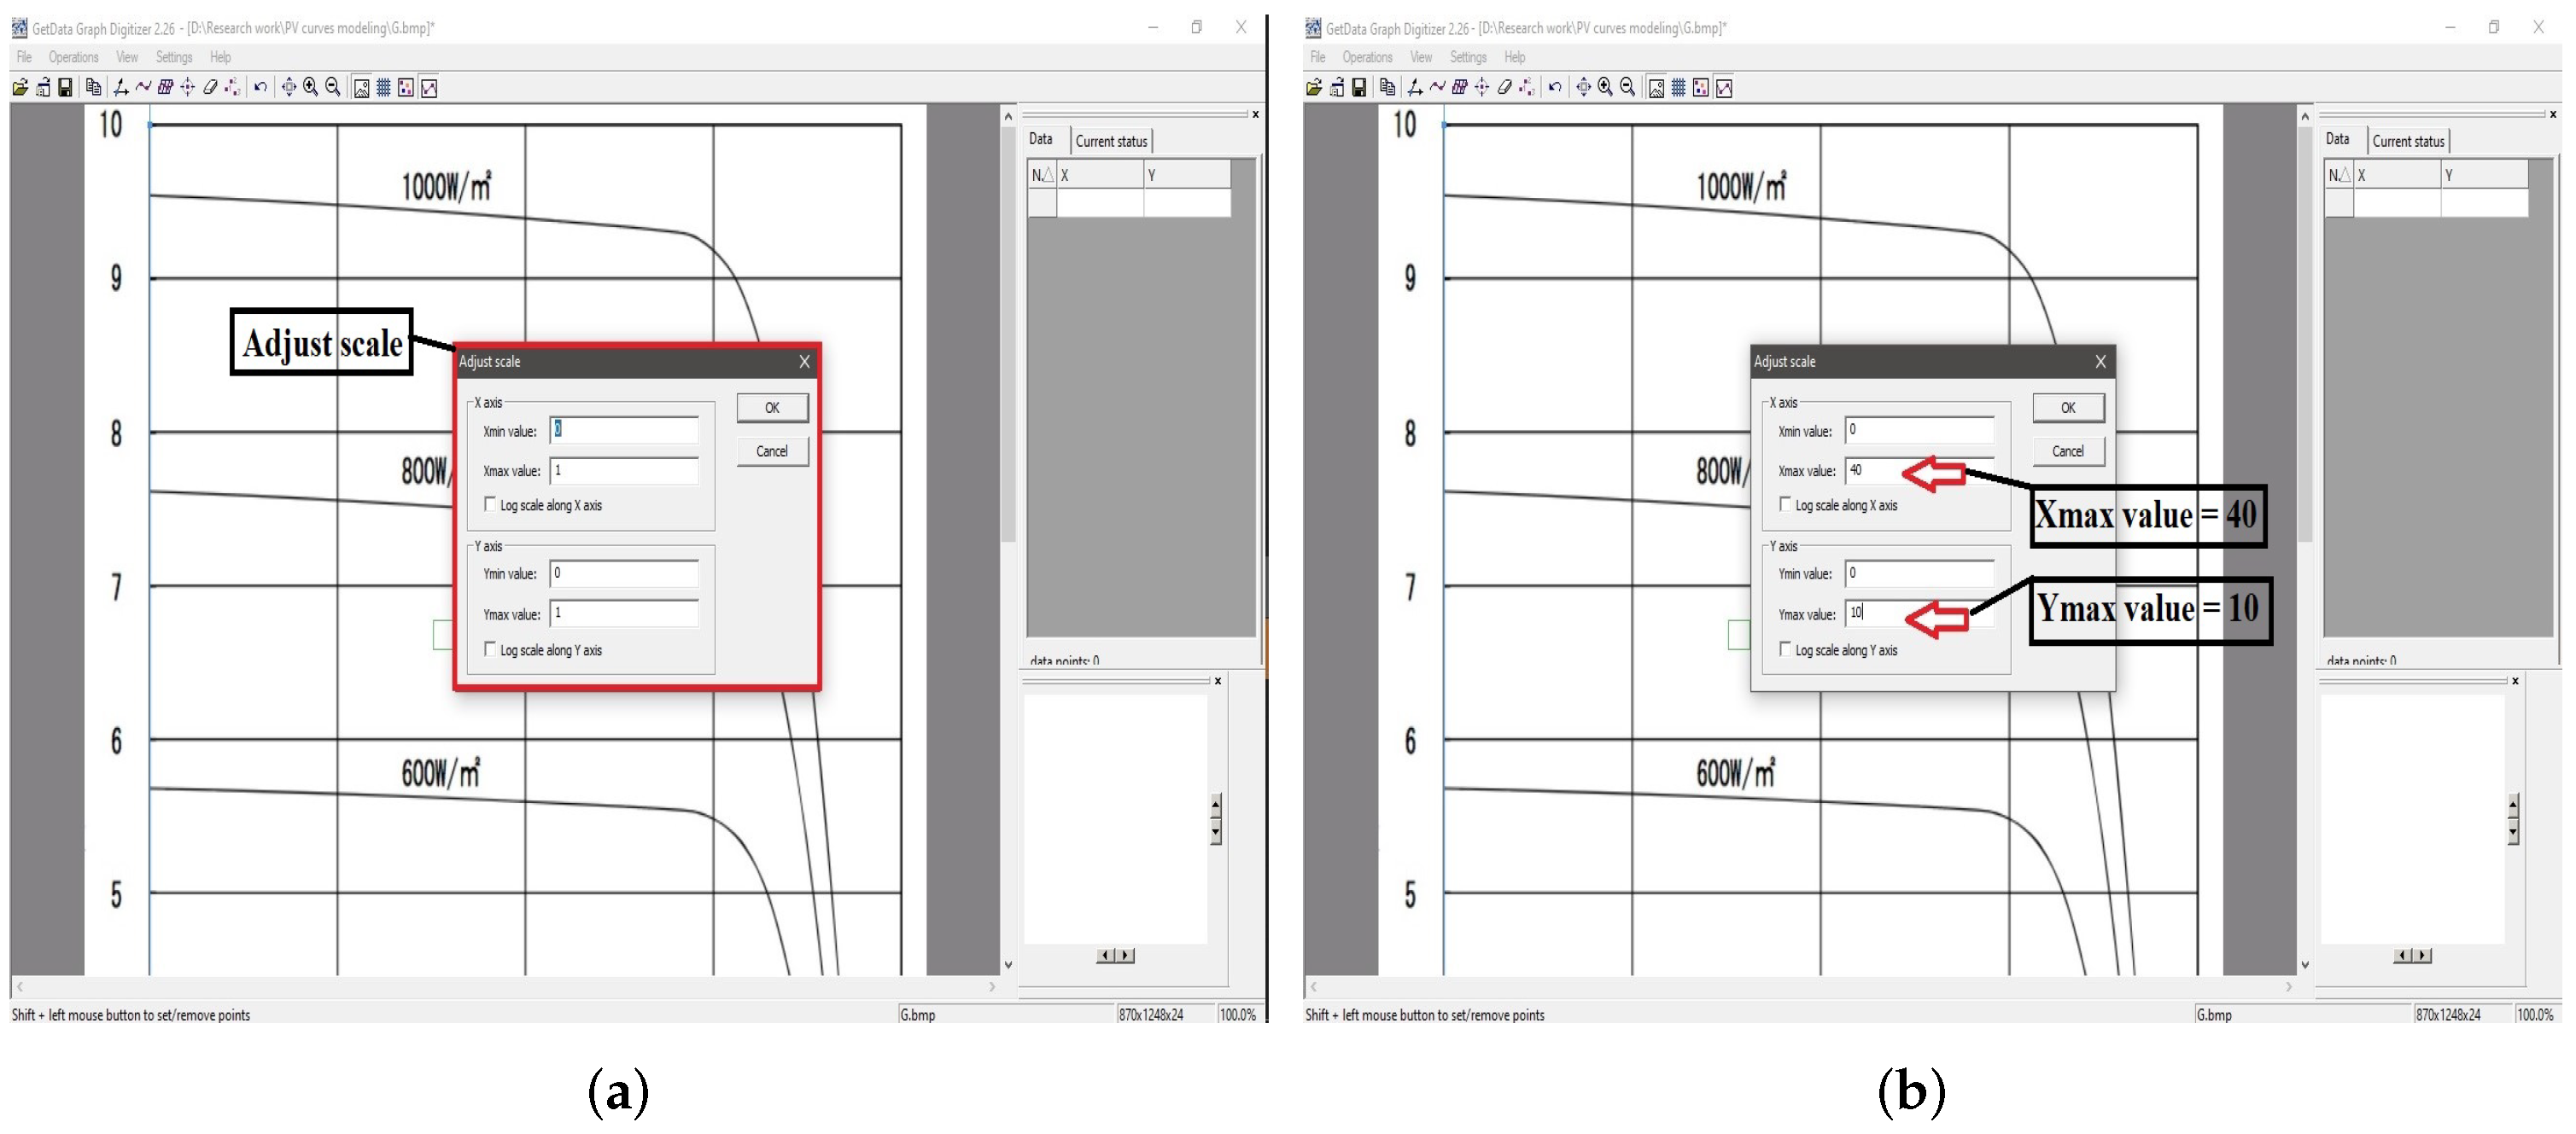Screen dimensions: 2576x1134
Task: Enable Log scale along Y axis, left dialog
Action: (x=490, y=649)
